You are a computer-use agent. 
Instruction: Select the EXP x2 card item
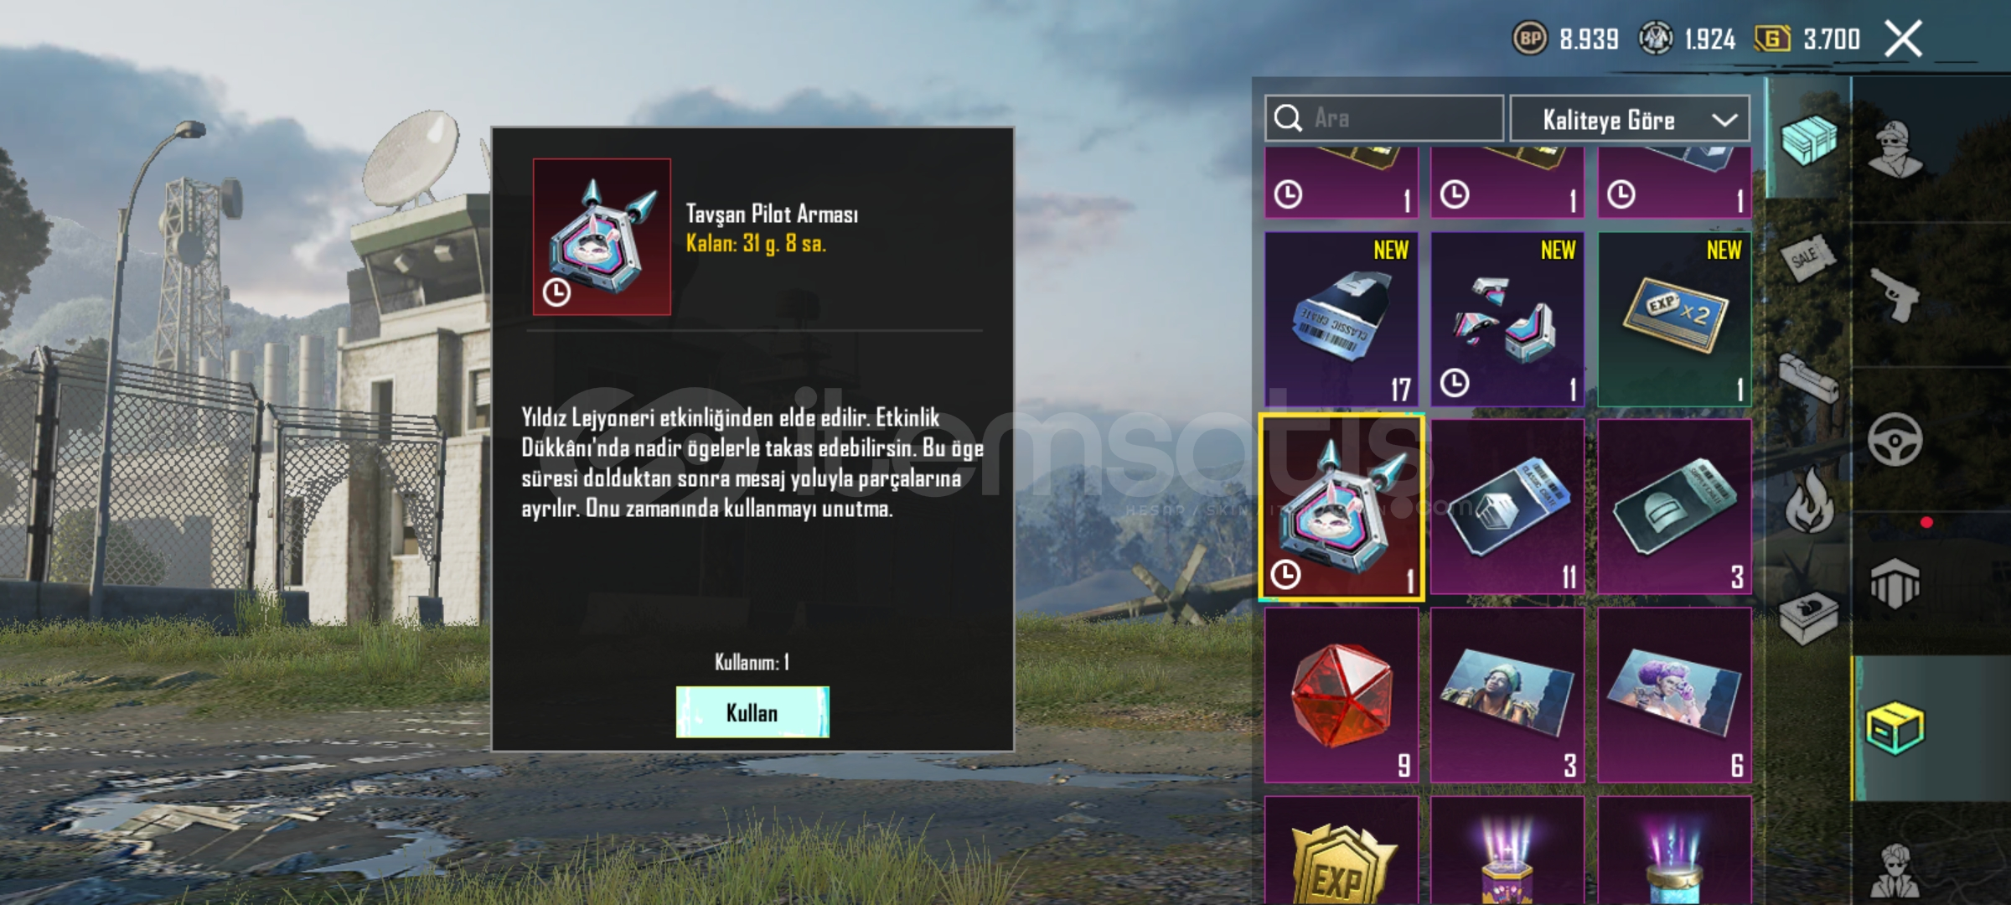pos(1674,319)
